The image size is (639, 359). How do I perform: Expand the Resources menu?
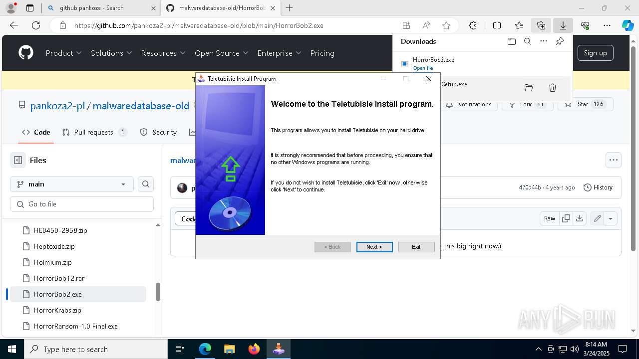click(163, 53)
